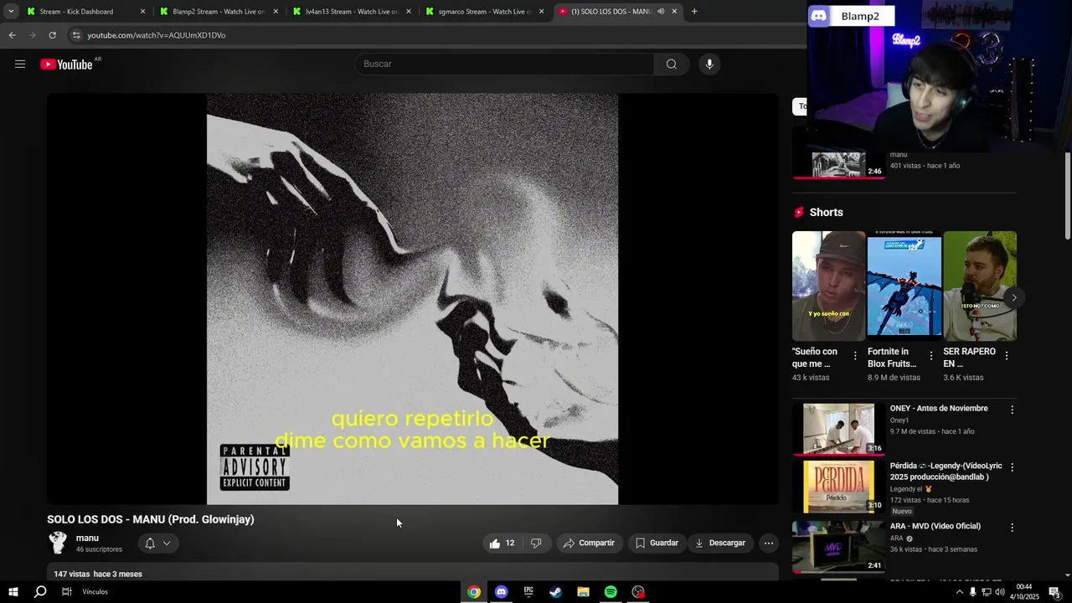Open Discord from the taskbar

[x=501, y=592]
